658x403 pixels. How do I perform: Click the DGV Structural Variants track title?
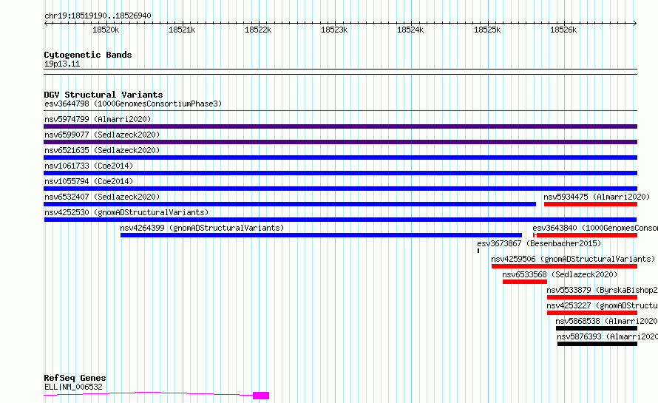point(104,95)
